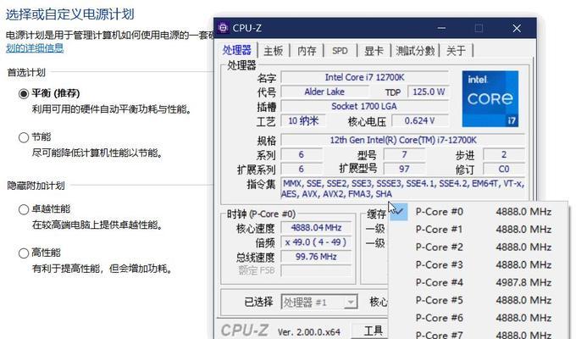Open the 内存 tab

coord(307,51)
